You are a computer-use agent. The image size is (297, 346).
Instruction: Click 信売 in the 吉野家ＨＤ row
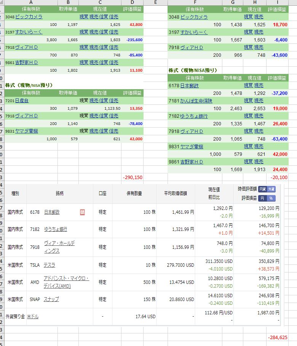pos(113,62)
